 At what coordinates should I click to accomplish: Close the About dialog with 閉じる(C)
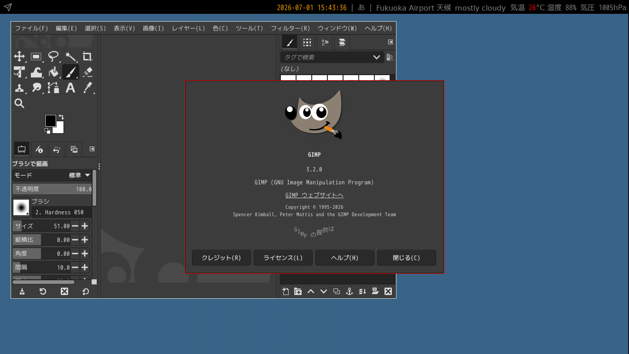click(x=407, y=258)
